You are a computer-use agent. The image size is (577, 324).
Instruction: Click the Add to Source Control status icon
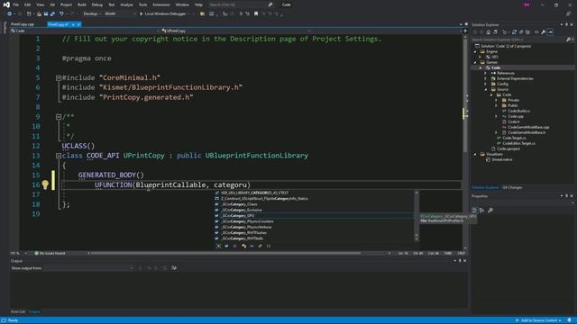coord(517,320)
